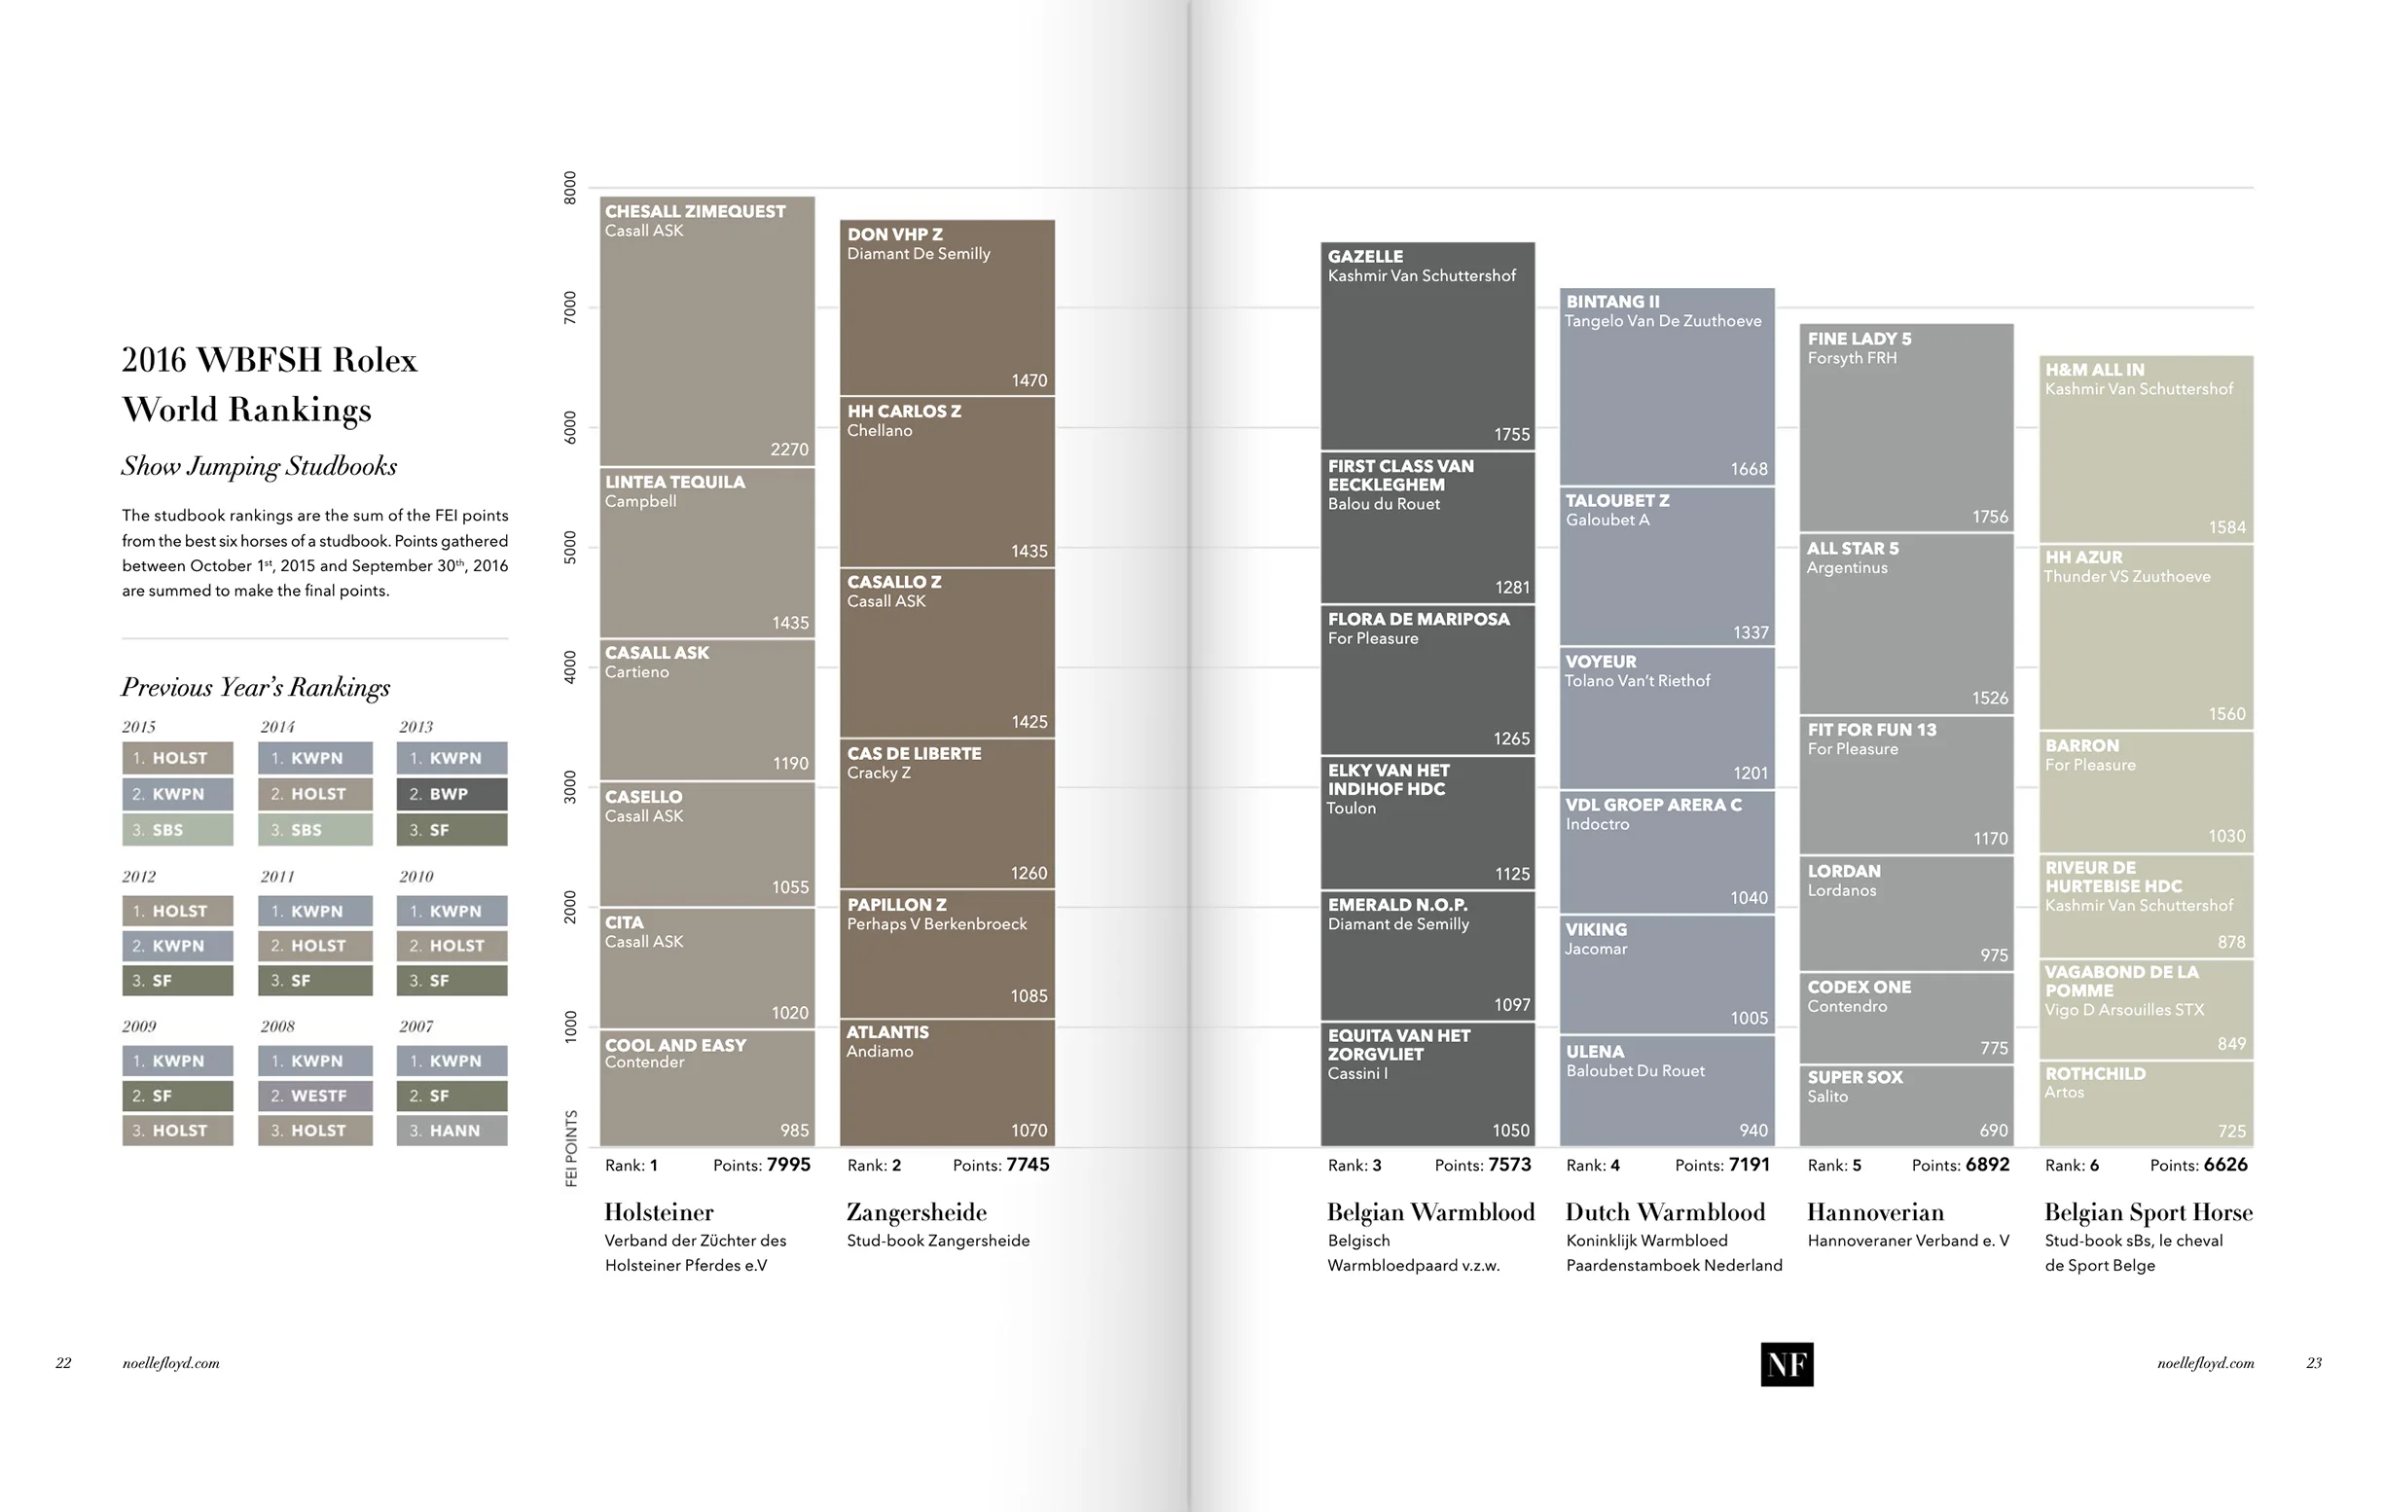The image size is (2384, 1512).
Task: Select the 2007 third-place HANN swatch
Action: tap(452, 1130)
